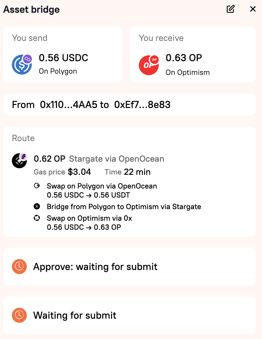The image size is (262, 339).
Task: Click the Stargate bridge step icon
Action: click(37, 206)
